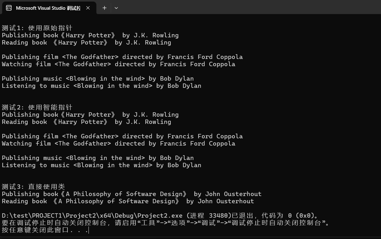Close the Microsoft Visual Studio console tab

tap(88, 8)
